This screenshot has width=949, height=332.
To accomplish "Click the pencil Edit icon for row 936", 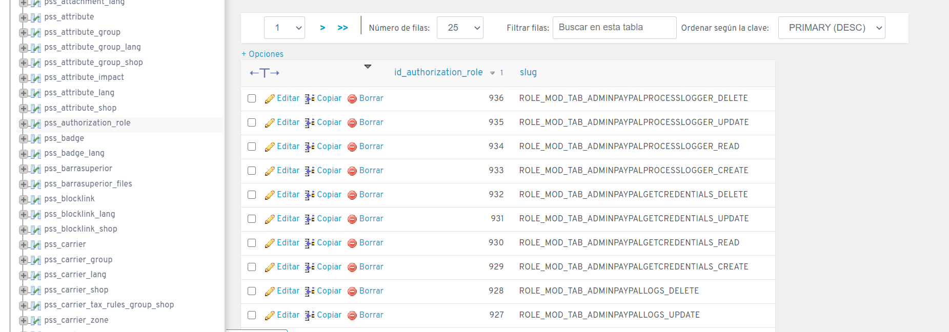I will click(x=270, y=99).
